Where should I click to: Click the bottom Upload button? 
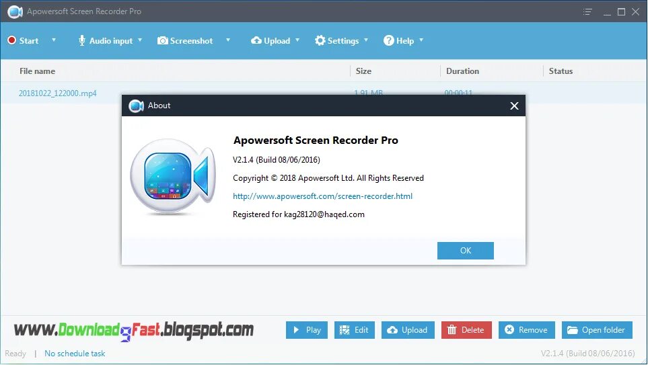pos(408,330)
